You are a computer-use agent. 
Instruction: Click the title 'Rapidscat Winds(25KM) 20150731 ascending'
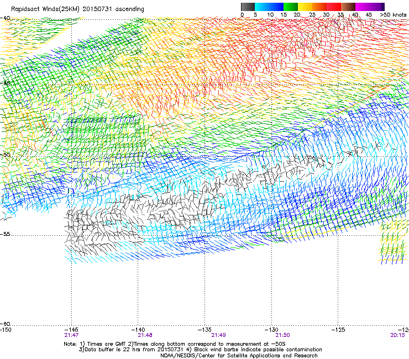(77, 9)
